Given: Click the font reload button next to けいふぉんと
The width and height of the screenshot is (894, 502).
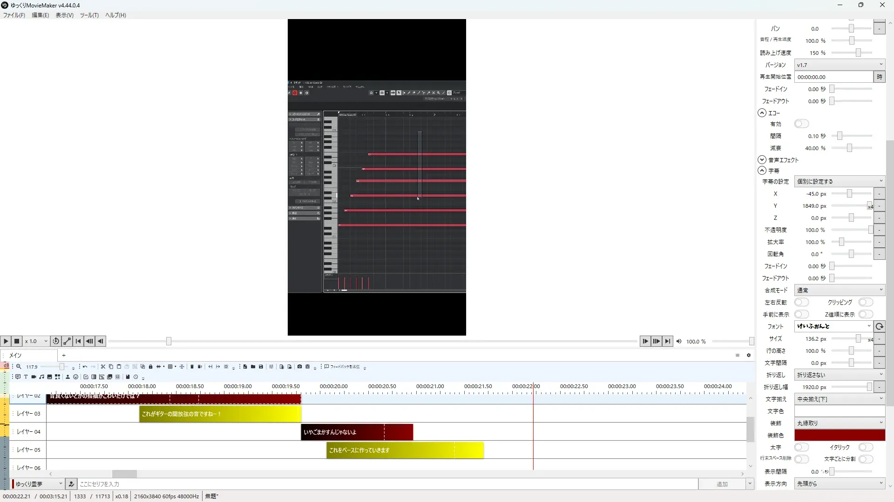Looking at the screenshot, I should [879, 326].
